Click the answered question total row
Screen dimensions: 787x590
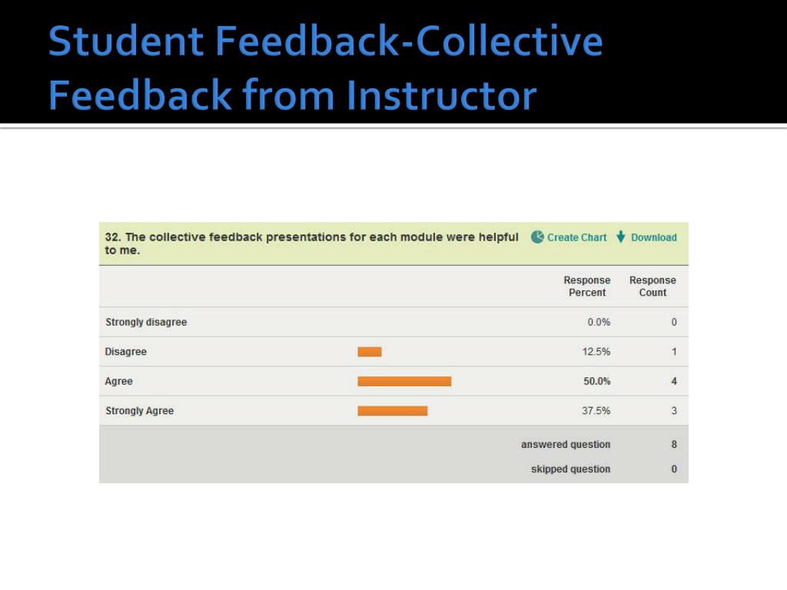393,445
